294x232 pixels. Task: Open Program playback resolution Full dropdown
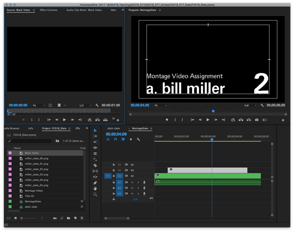coord(250,105)
